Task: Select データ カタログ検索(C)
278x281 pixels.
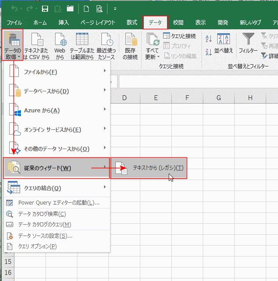Action: (57, 214)
